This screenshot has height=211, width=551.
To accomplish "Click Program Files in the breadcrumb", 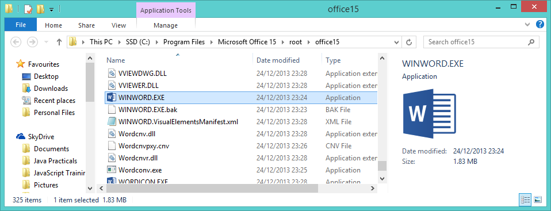I will tap(184, 42).
